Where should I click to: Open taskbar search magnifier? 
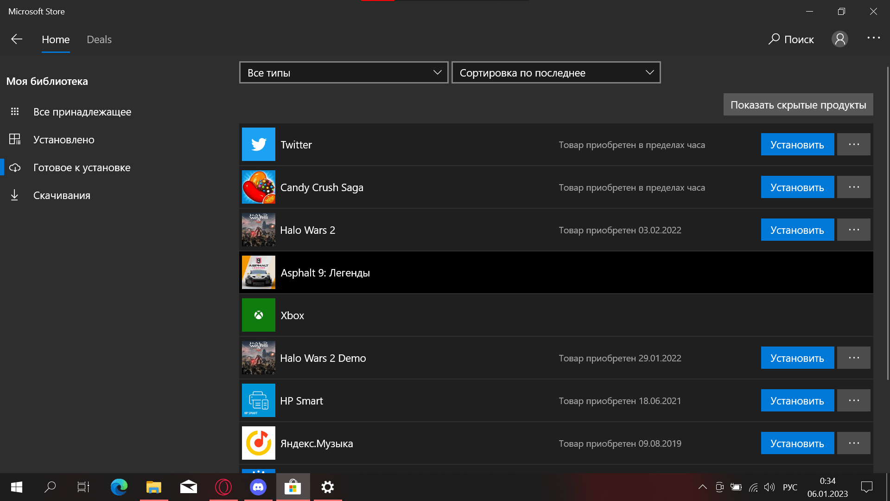pyautogui.click(x=50, y=487)
